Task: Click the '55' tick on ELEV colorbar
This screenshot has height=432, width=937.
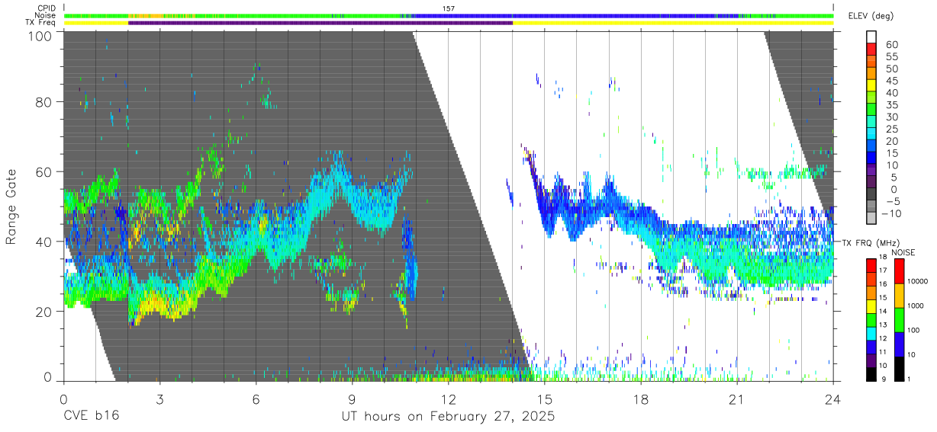Action: pyautogui.click(x=891, y=56)
